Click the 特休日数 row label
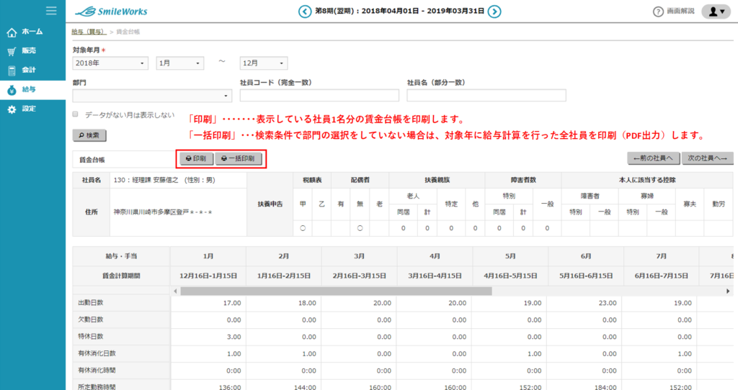738x390 pixels. [x=90, y=337]
